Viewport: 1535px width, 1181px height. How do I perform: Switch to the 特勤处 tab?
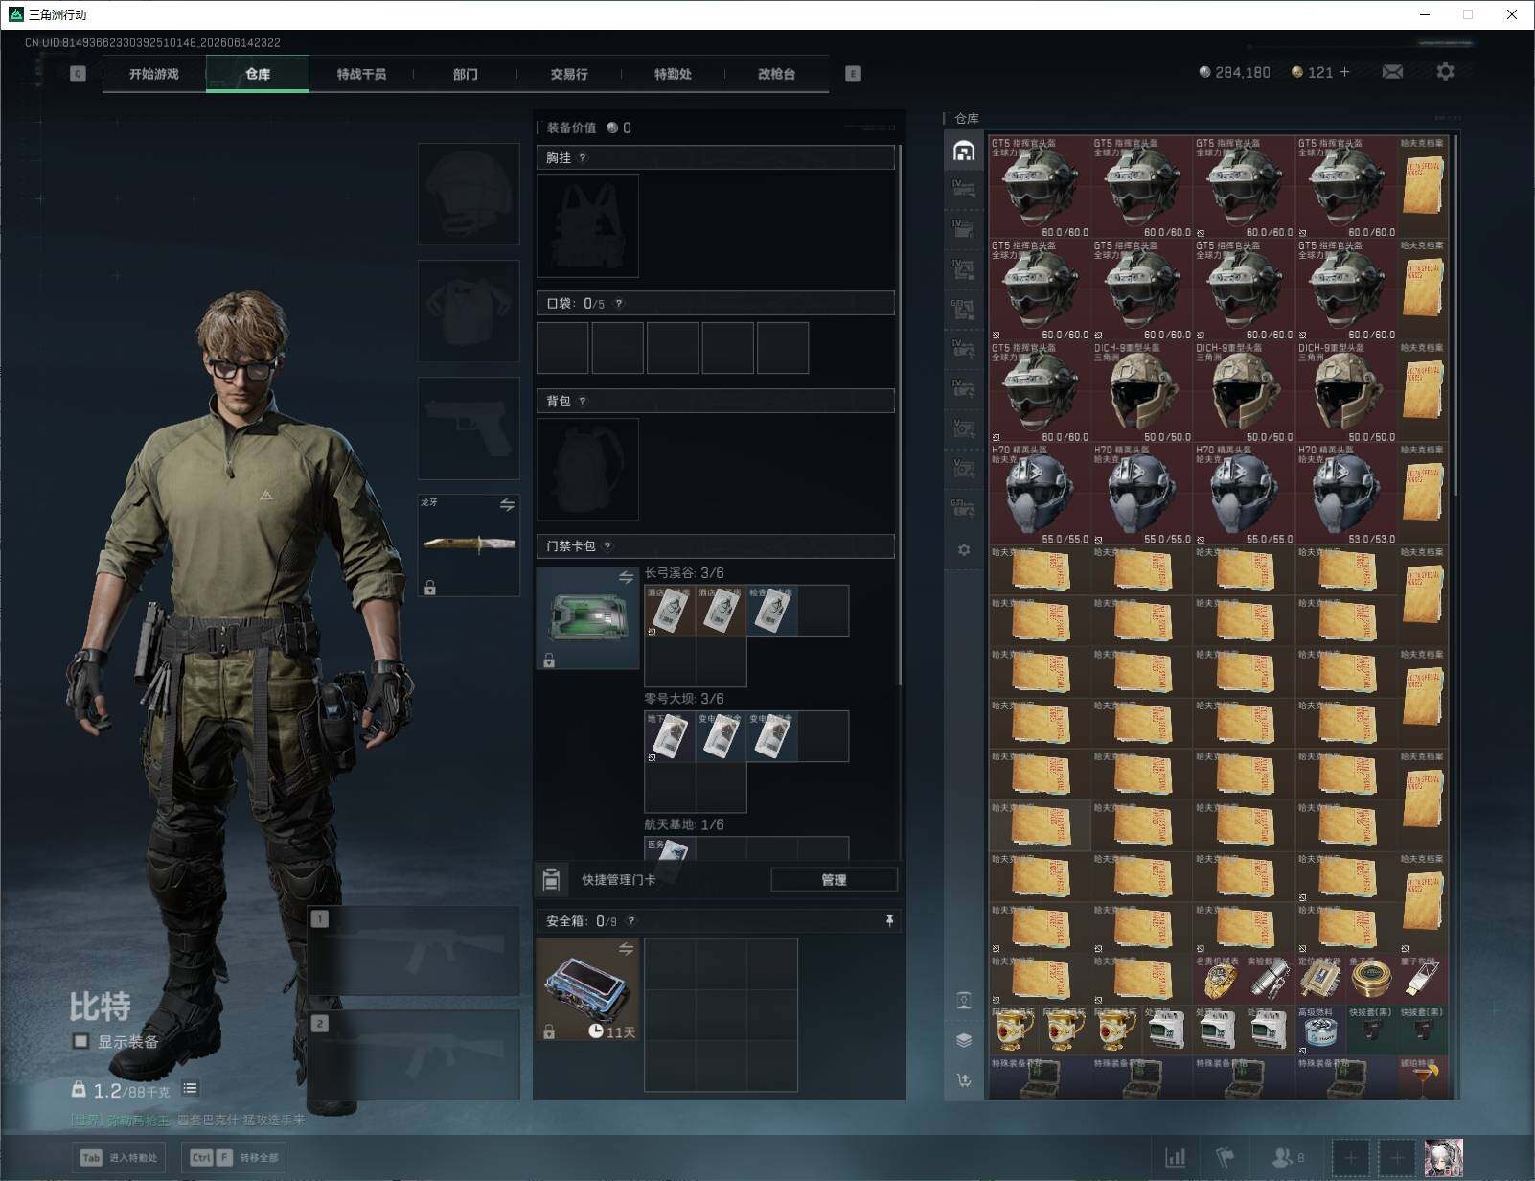[673, 74]
